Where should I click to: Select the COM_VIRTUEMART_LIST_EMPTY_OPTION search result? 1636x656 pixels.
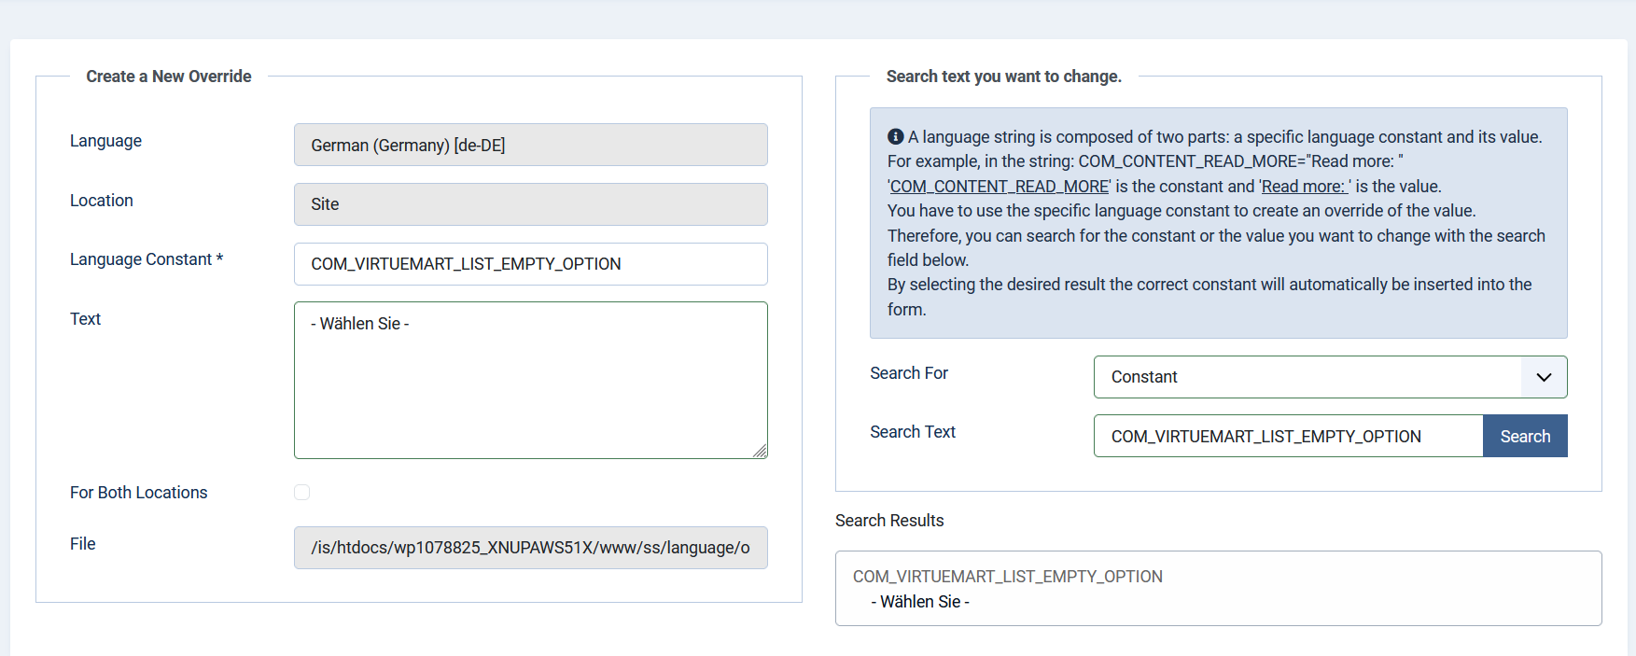[x=1217, y=588]
